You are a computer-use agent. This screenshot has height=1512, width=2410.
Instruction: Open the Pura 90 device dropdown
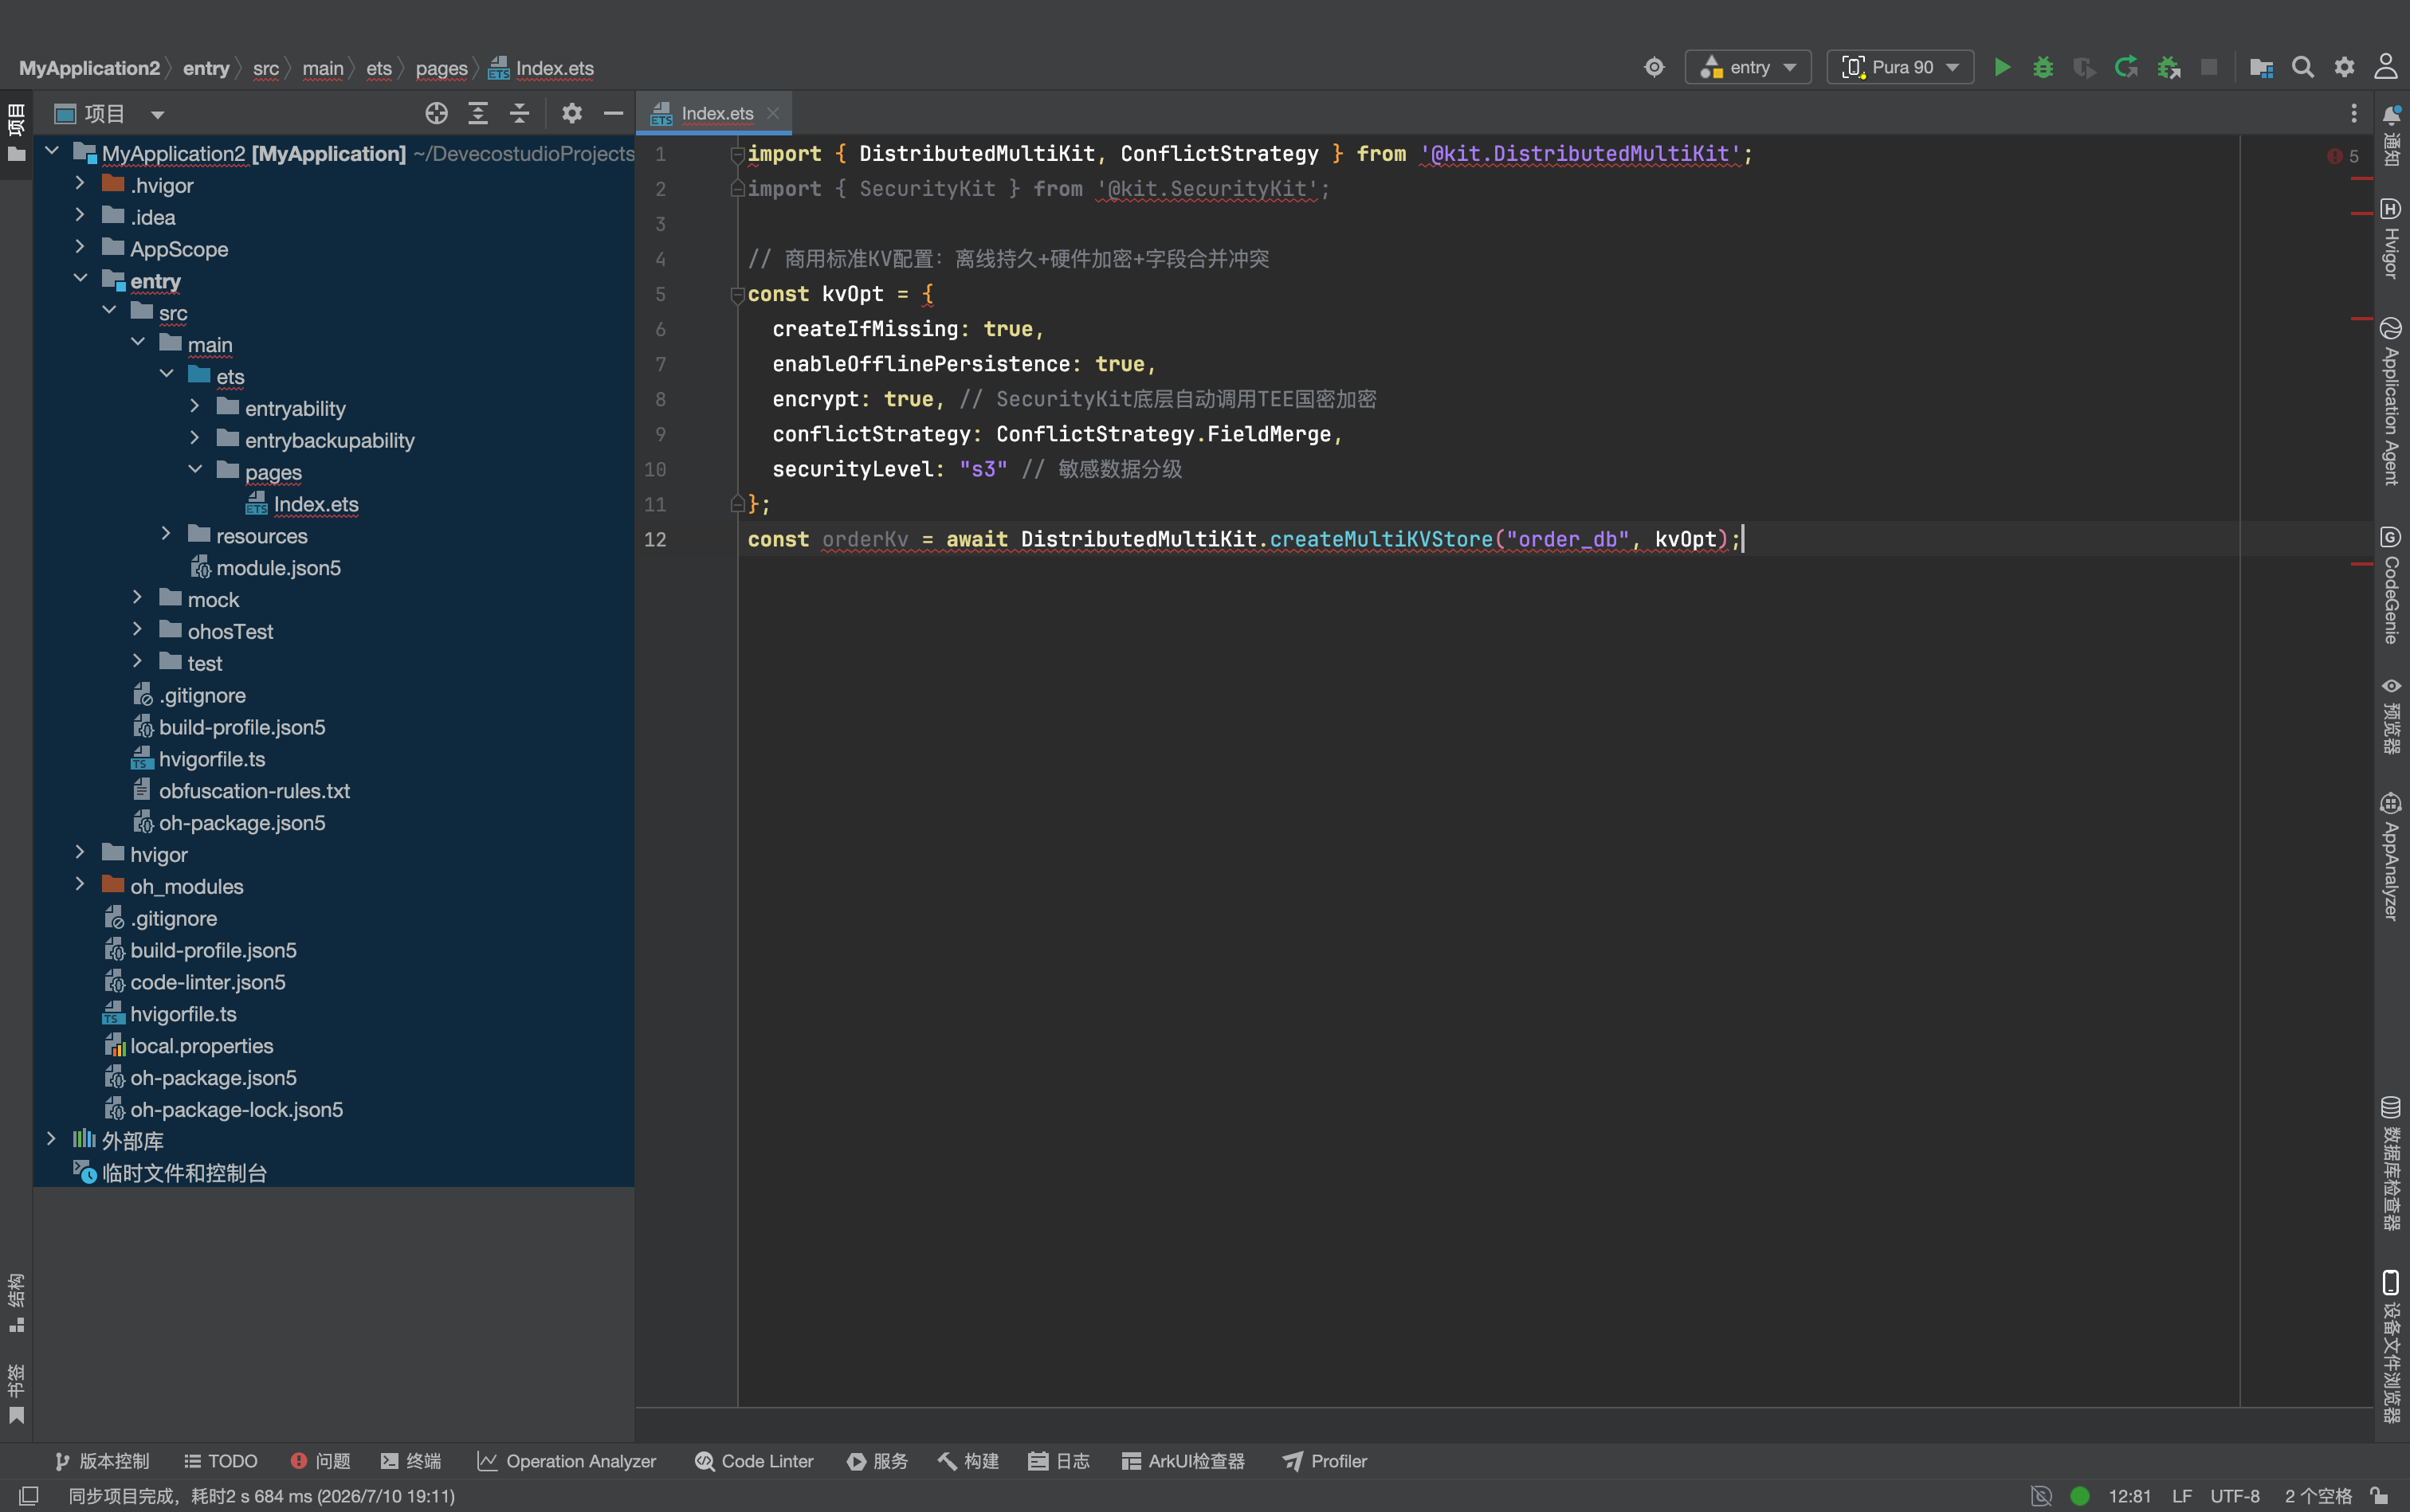(1900, 67)
